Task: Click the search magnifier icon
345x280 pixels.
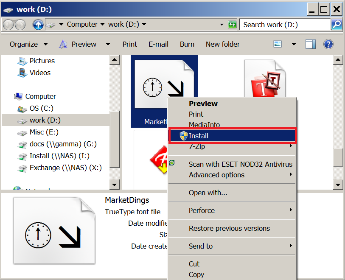Action: pyautogui.click(x=337, y=25)
